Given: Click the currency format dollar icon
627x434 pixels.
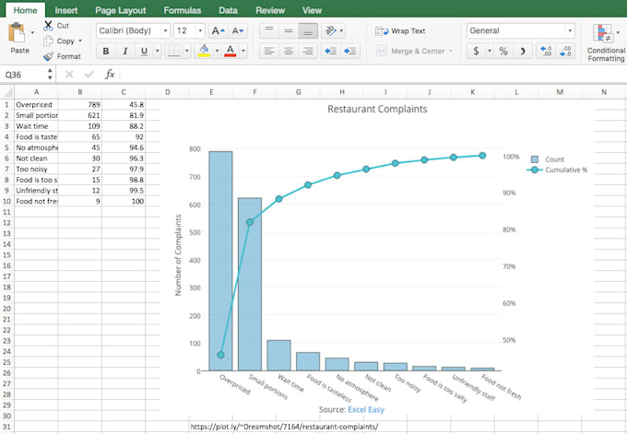Looking at the screenshot, I should 477,52.
